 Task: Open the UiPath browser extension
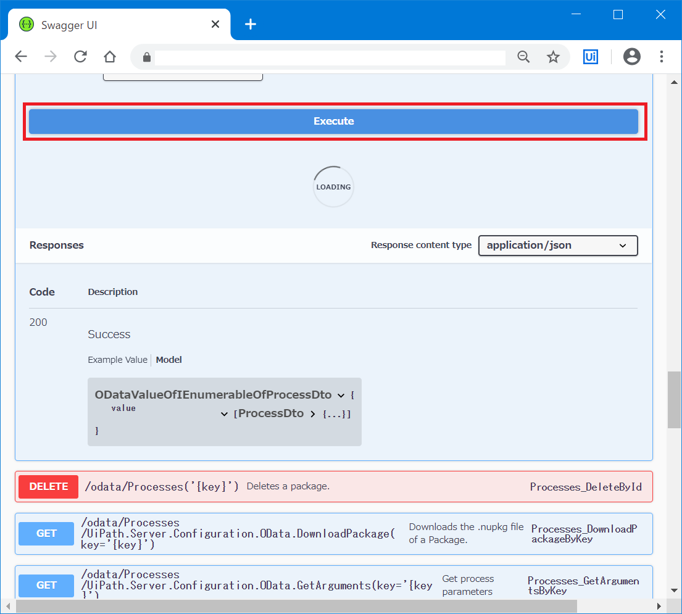click(x=590, y=57)
